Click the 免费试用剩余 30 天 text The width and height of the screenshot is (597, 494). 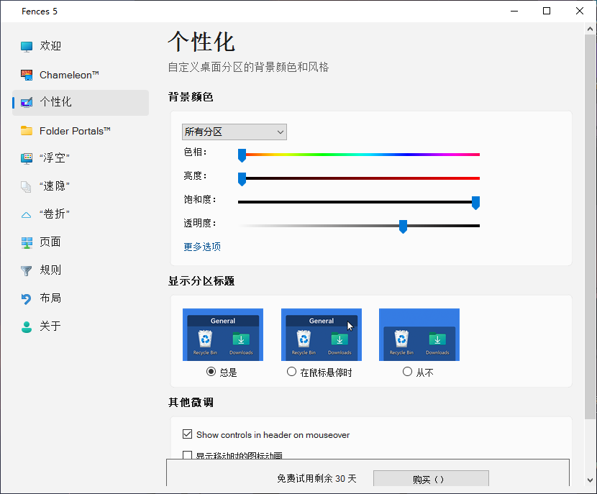tap(316, 478)
